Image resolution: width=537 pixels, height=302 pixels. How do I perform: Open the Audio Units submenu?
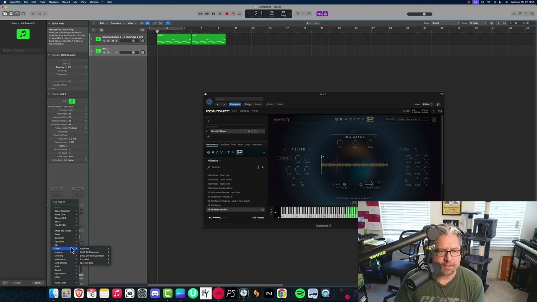point(65,283)
